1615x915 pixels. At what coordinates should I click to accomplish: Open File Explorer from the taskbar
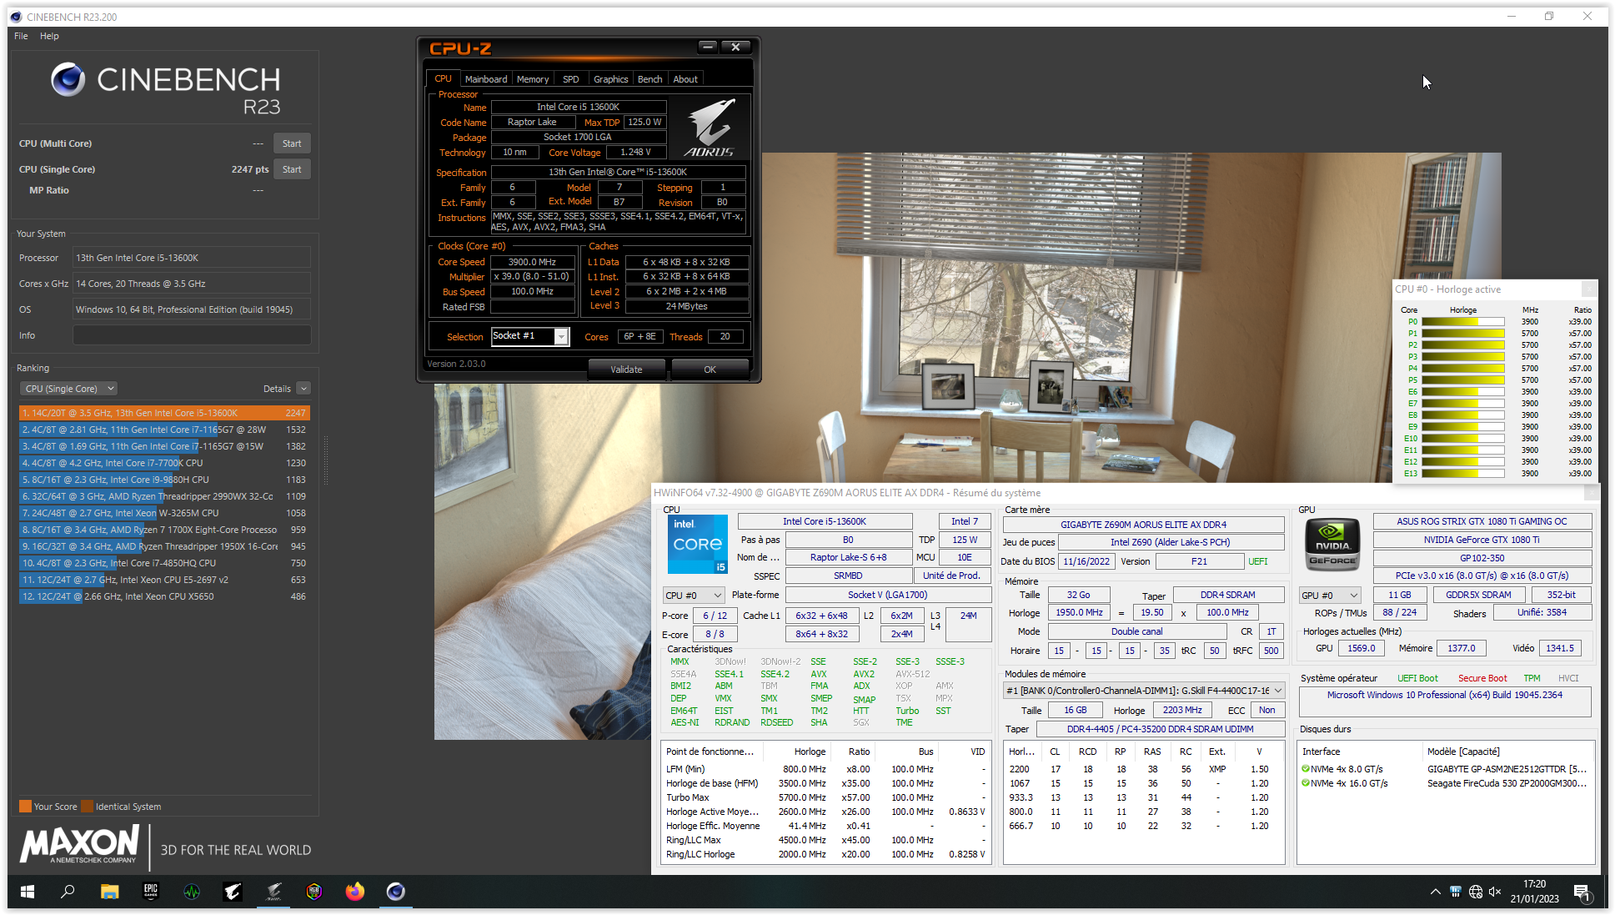109,892
